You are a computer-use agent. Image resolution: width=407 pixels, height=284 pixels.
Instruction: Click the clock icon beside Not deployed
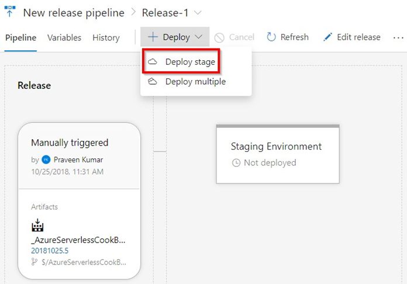[x=236, y=163]
